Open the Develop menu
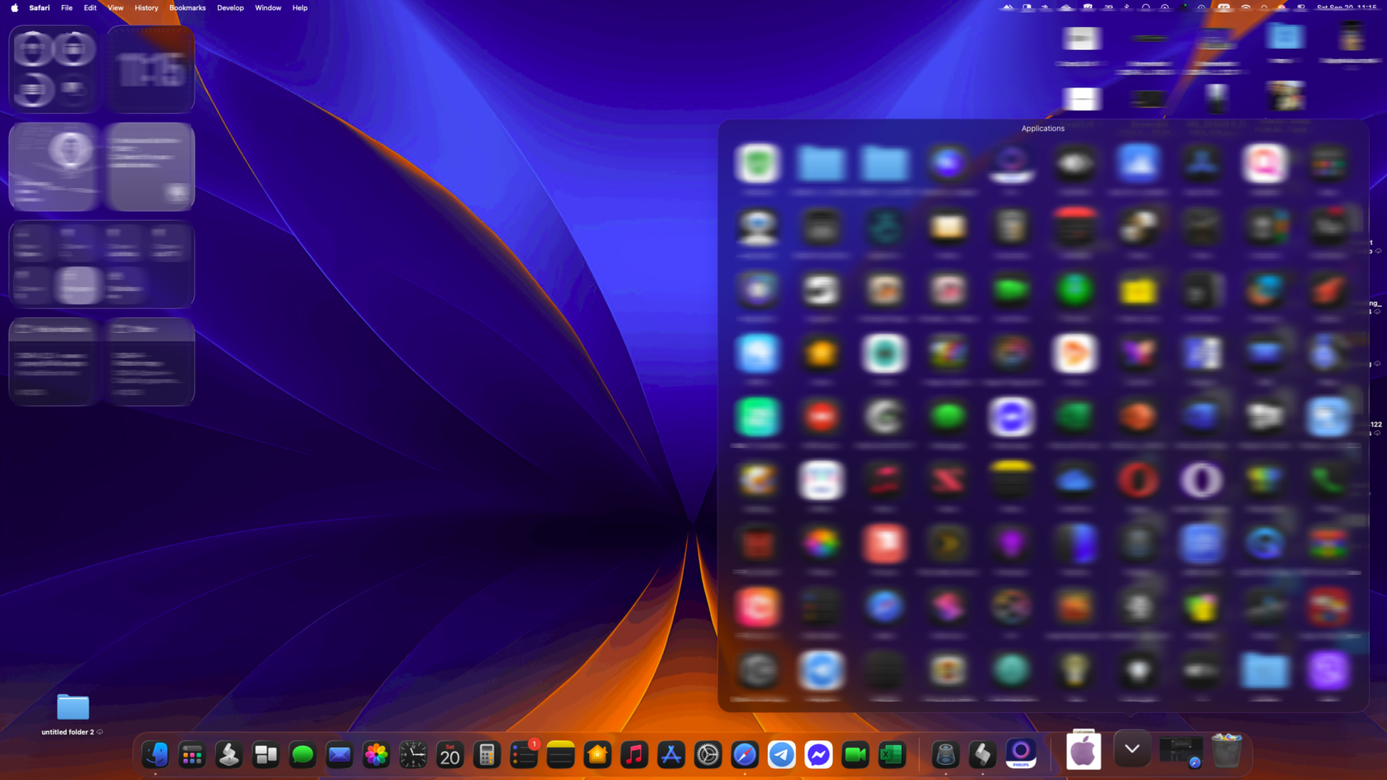 click(230, 8)
